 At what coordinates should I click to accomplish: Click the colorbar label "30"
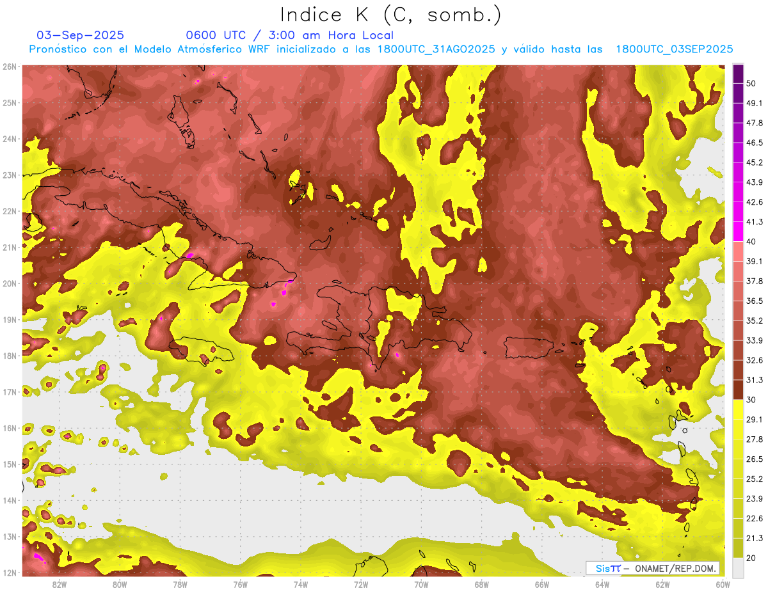click(751, 400)
